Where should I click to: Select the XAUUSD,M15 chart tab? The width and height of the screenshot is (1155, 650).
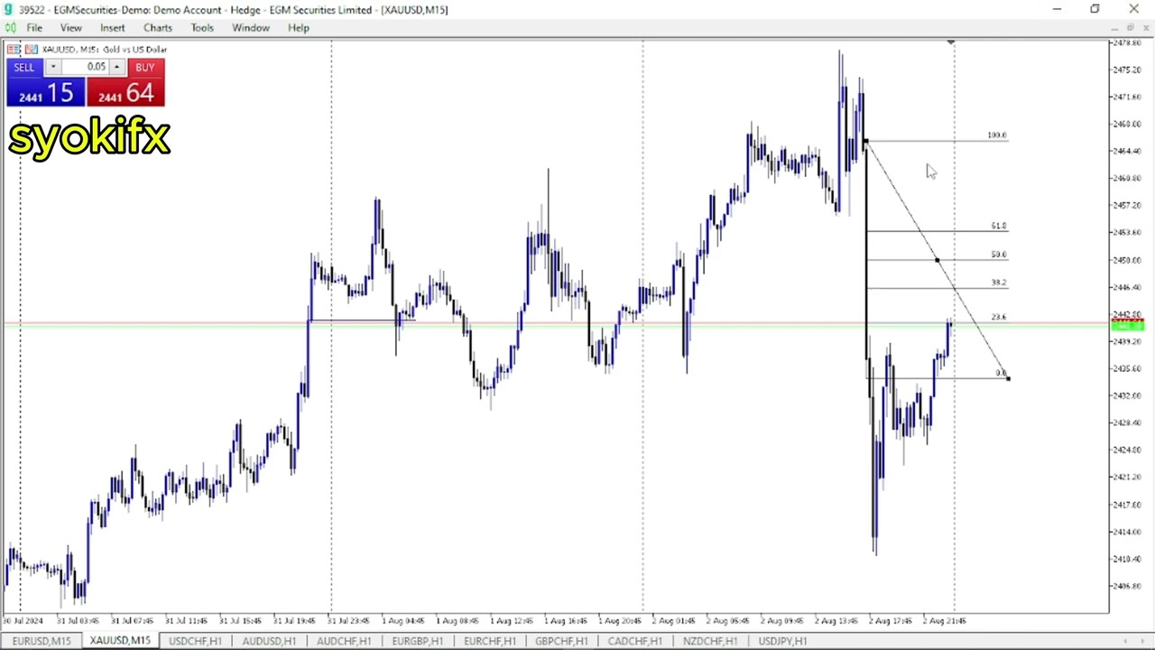coord(120,641)
